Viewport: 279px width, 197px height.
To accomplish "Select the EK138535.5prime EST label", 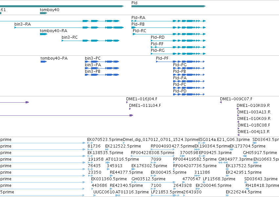I will tap(105, 153).
